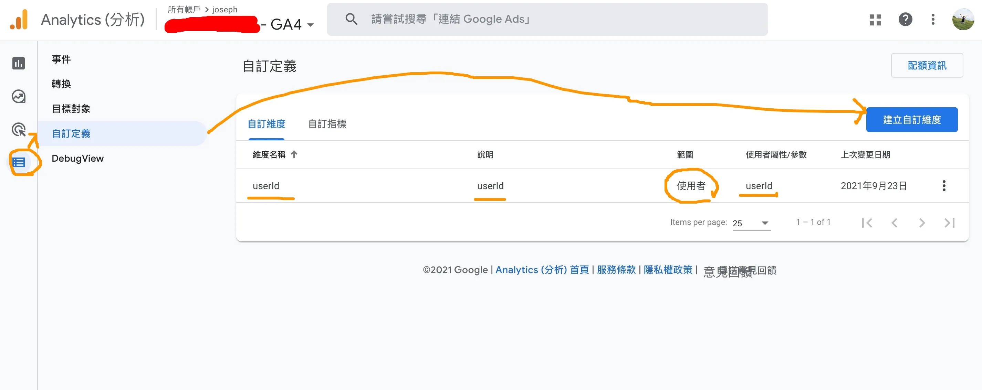Open the 服務條款 footer link
The image size is (982, 390).
(x=616, y=270)
